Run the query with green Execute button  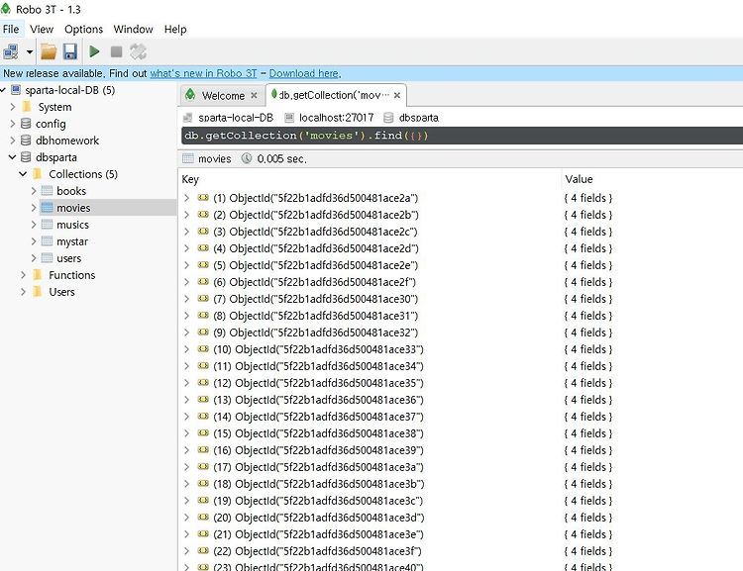point(94,51)
